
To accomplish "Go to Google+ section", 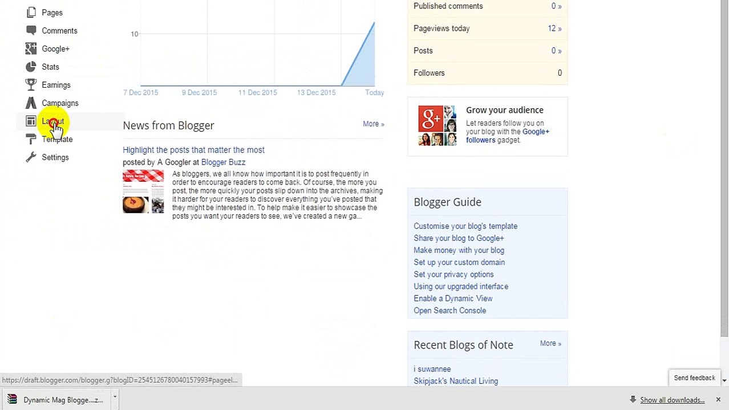I will [x=55, y=49].
